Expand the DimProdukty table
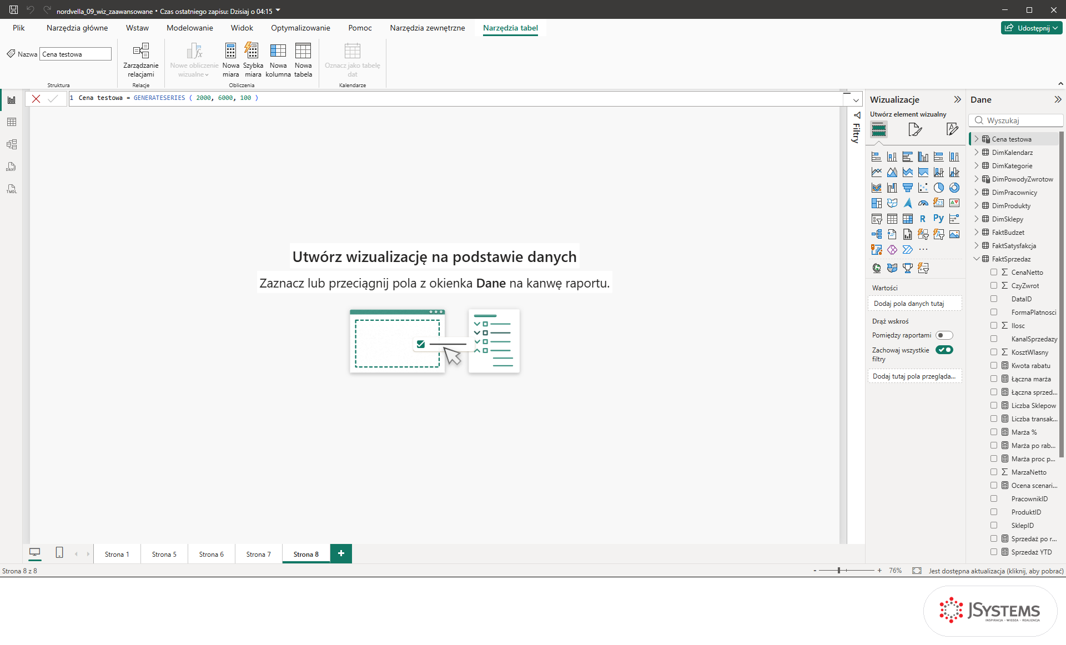The image size is (1066, 645). (x=977, y=206)
